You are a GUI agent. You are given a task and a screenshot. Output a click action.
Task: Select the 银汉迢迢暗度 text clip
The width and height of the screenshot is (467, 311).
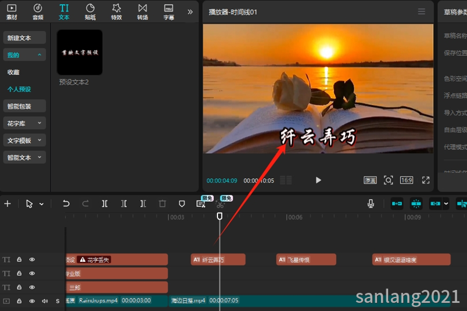click(x=411, y=260)
